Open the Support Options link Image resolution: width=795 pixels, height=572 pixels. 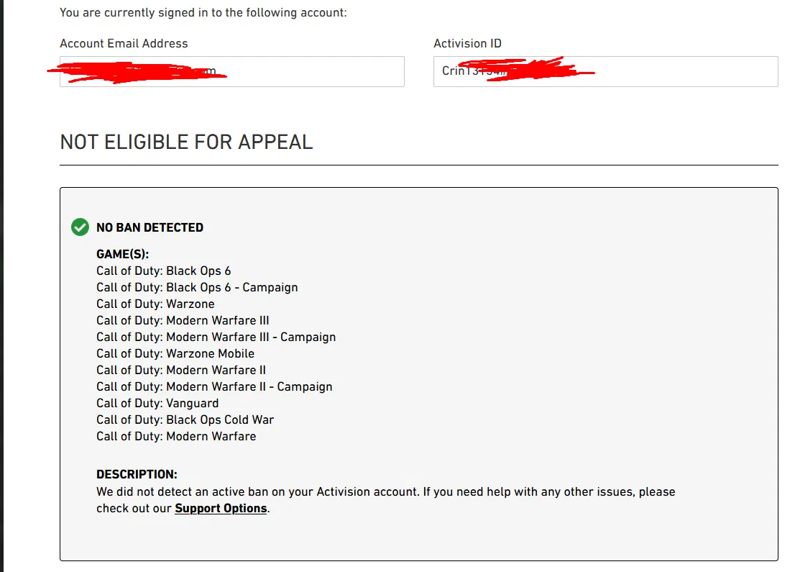(221, 508)
